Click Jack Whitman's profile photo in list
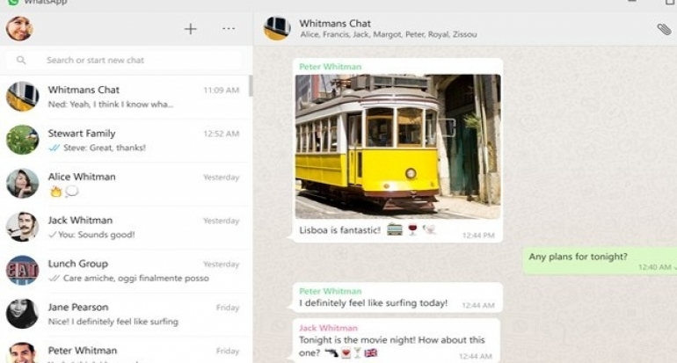Screen dimensions: 677x363 (x=23, y=227)
